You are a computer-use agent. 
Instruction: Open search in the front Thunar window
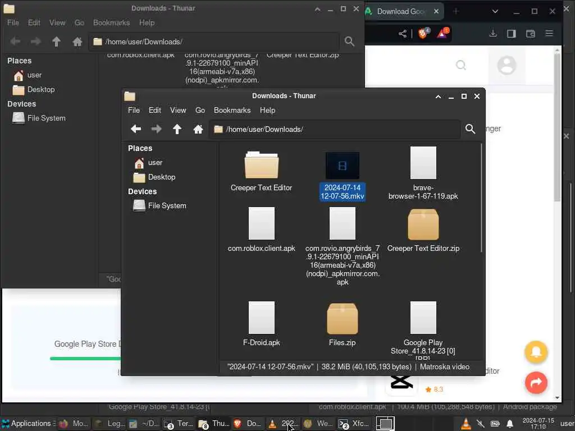coord(470,129)
